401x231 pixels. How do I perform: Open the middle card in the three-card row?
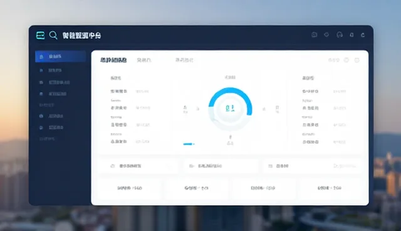click(x=221, y=166)
